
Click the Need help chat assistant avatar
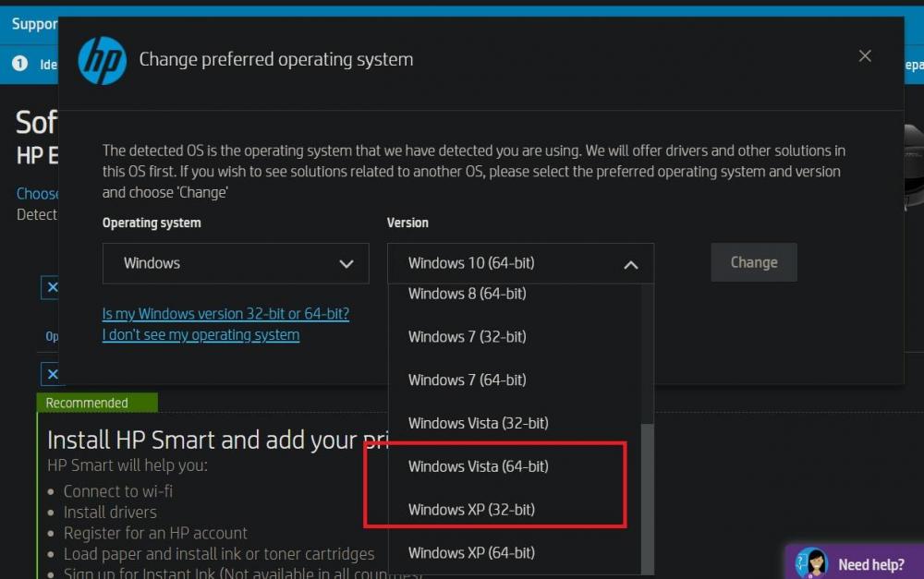tap(812, 563)
